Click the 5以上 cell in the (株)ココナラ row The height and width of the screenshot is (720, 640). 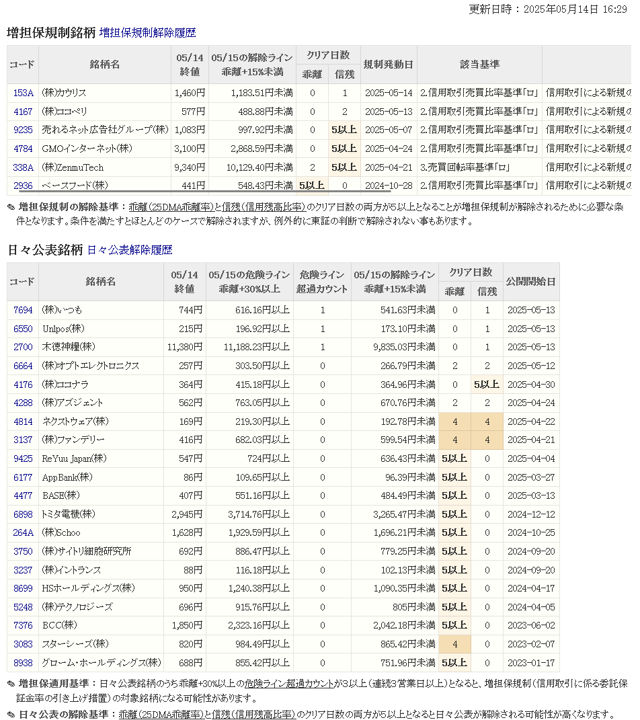pyautogui.click(x=487, y=385)
